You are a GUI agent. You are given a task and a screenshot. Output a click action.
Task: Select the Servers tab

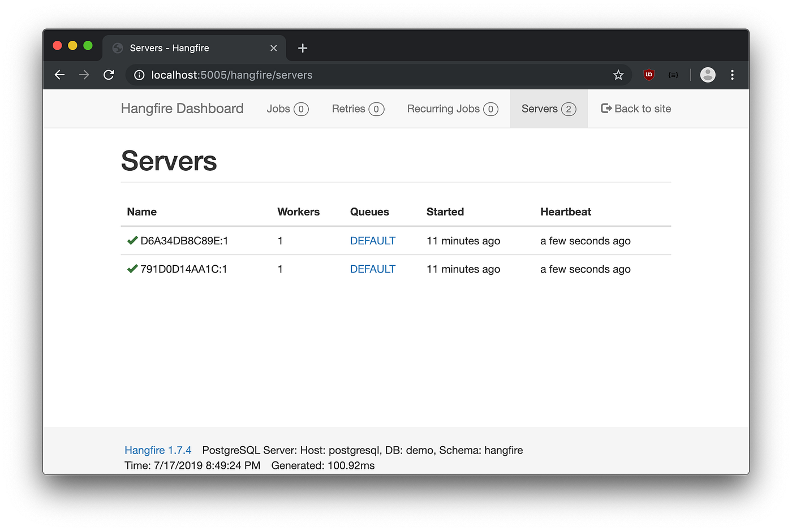pos(549,109)
